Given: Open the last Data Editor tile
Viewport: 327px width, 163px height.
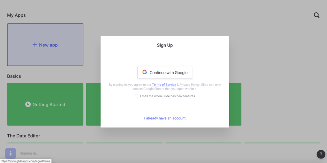Looking at the screenshot, I should 282,143.
